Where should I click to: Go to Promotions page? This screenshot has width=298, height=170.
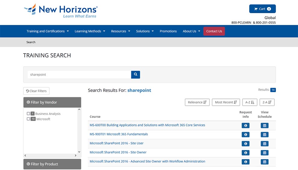pos(168,31)
